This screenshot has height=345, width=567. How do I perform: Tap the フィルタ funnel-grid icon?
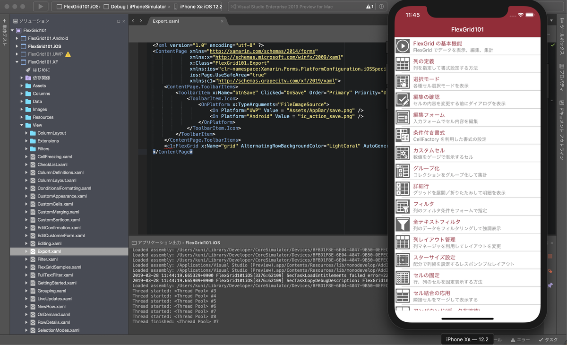pyautogui.click(x=403, y=207)
